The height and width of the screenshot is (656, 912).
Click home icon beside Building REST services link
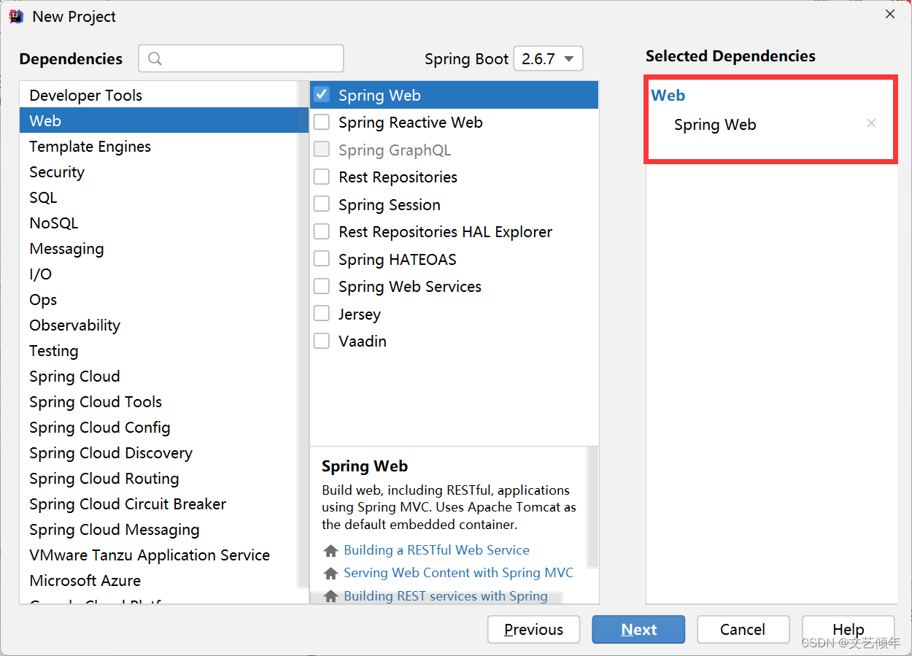(x=331, y=596)
